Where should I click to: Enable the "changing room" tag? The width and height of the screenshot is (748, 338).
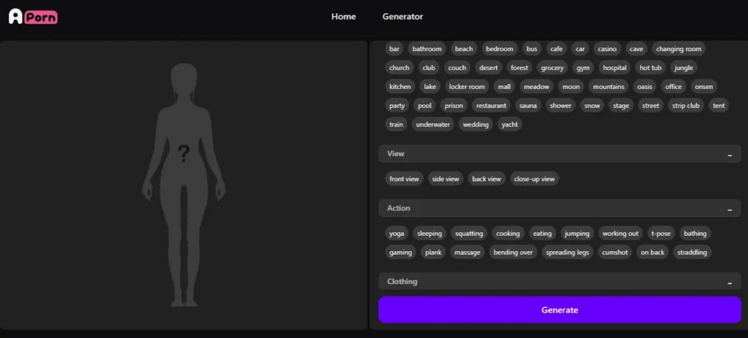point(679,49)
